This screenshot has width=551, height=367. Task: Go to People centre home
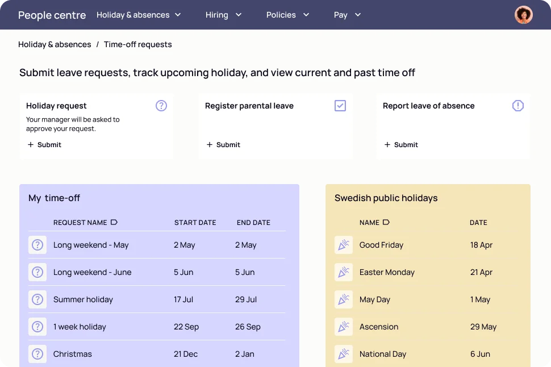pos(52,15)
